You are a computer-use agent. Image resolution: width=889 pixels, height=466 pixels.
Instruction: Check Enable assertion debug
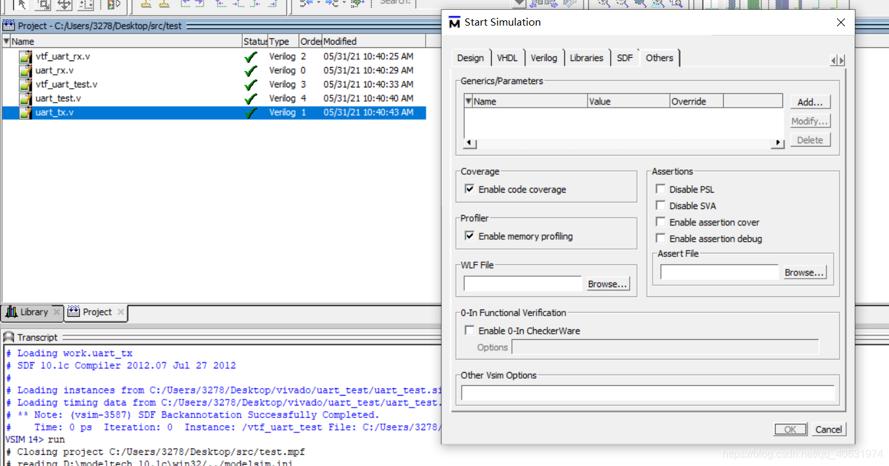(660, 238)
